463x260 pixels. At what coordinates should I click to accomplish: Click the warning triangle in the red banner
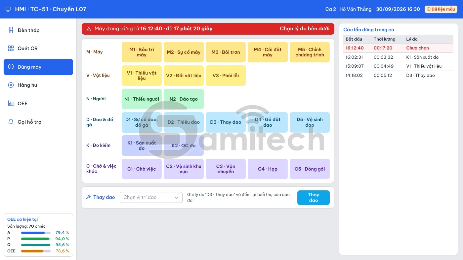click(89, 29)
